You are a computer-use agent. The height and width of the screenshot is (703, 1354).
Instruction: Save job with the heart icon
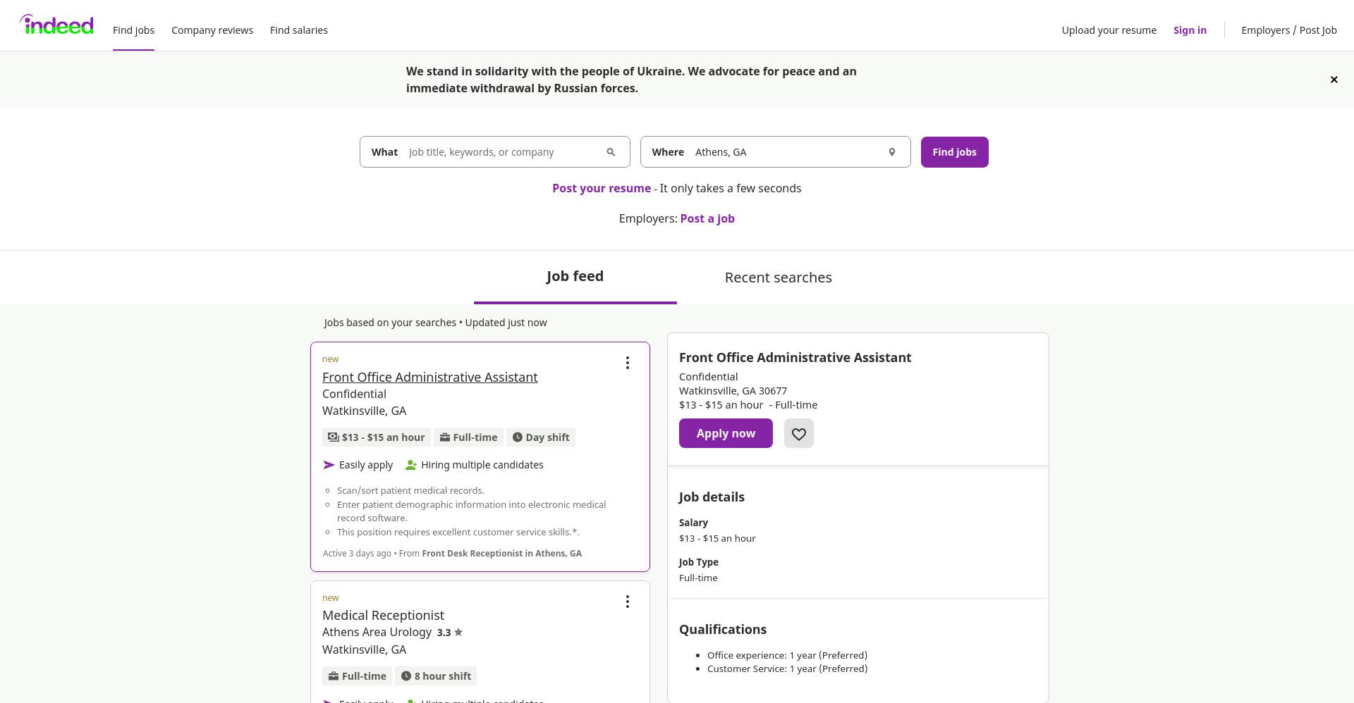pyautogui.click(x=798, y=433)
